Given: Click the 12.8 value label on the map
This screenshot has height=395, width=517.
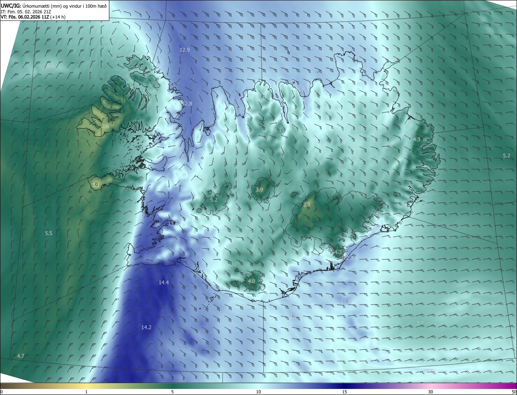Looking at the screenshot, I should point(187,104).
